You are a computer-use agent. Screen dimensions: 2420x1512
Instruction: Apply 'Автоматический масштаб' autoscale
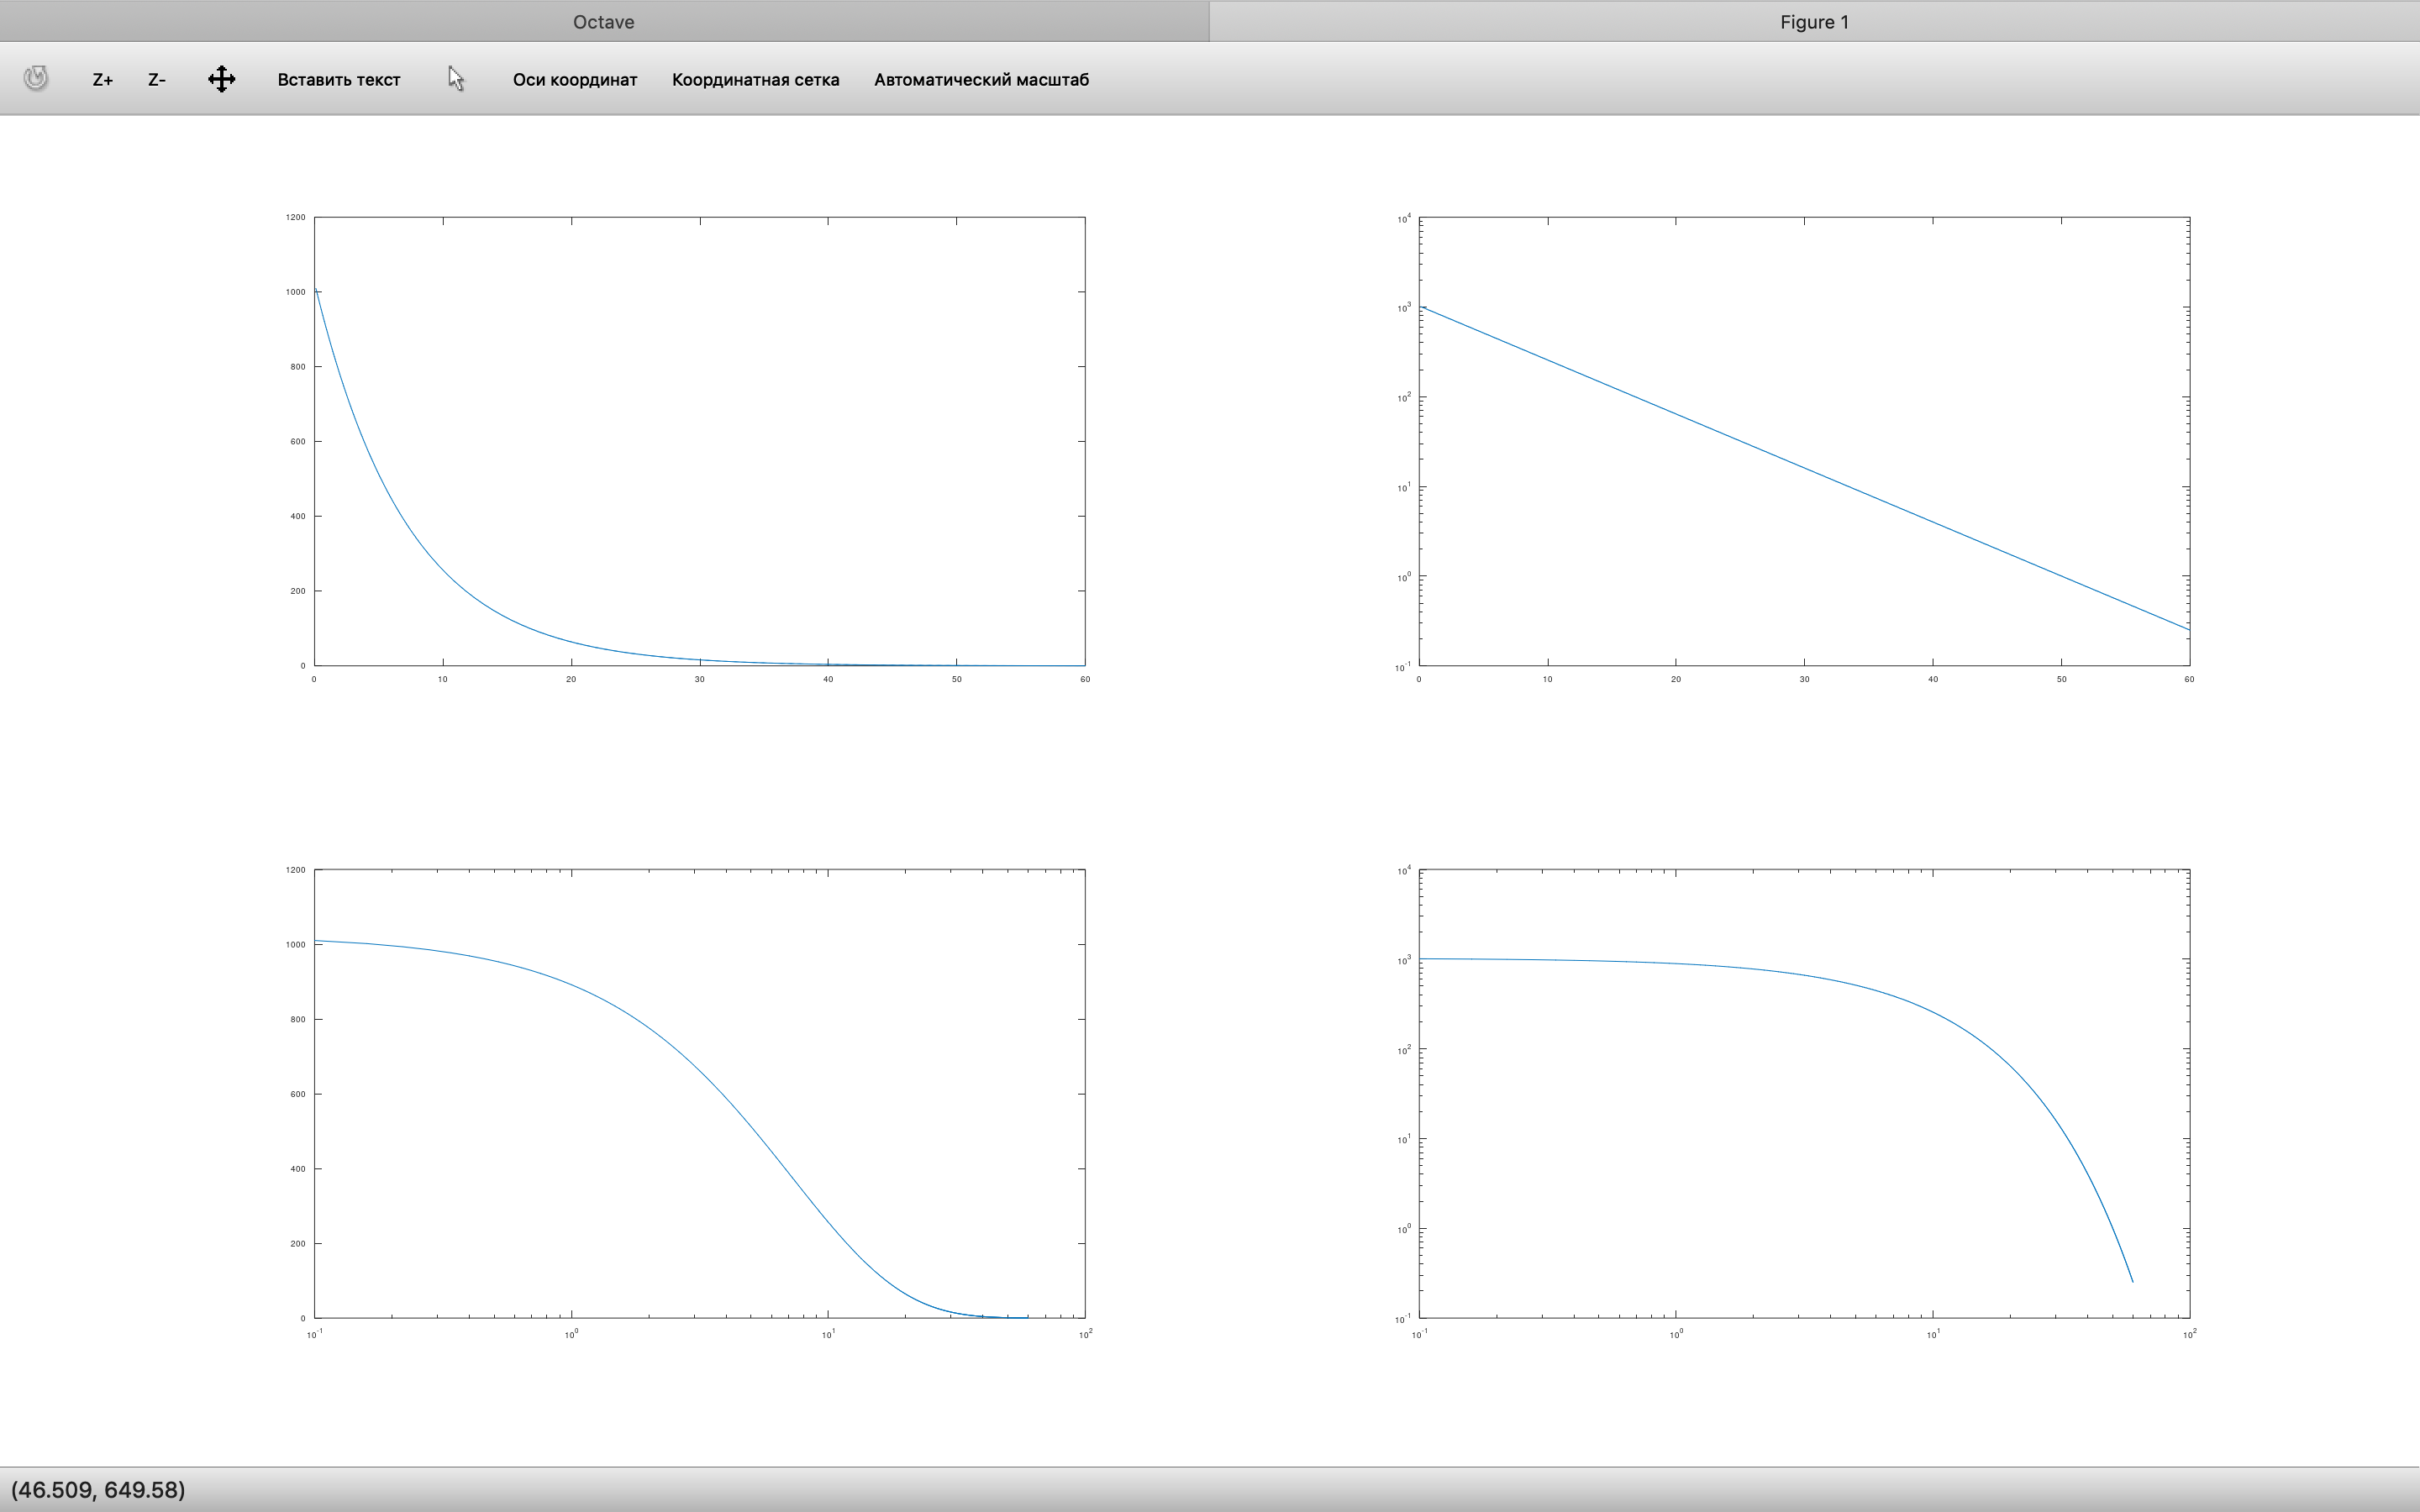[980, 80]
